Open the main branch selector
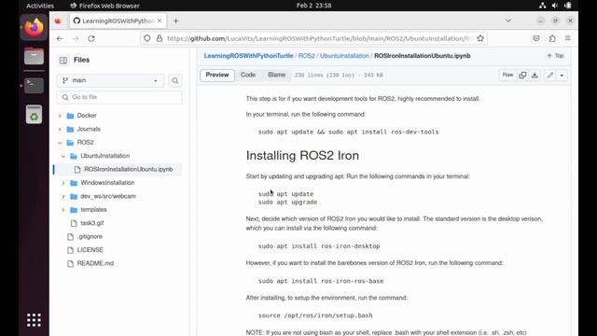Screen dimensions: 597x336 (x=110, y=80)
